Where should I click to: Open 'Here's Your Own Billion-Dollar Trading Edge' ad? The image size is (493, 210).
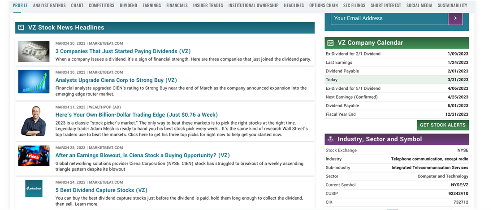pos(136,115)
